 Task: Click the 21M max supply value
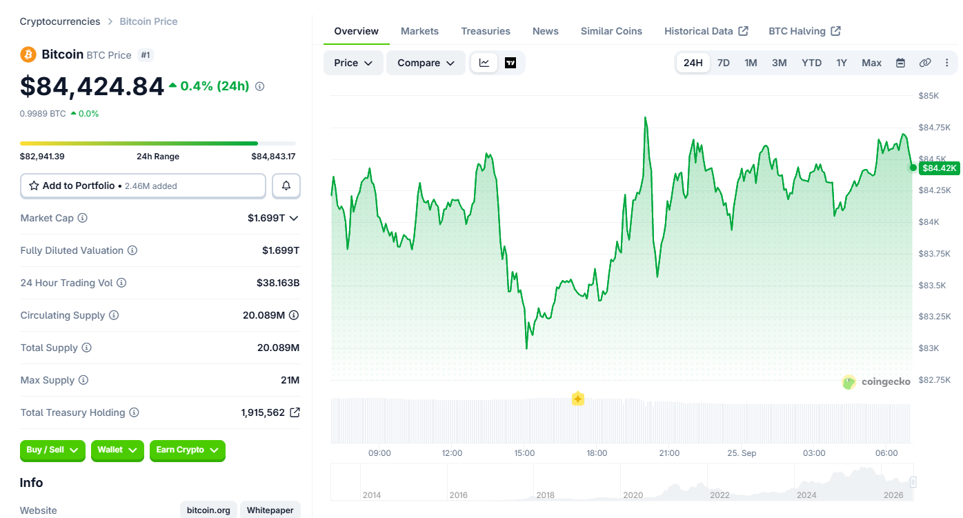click(290, 380)
